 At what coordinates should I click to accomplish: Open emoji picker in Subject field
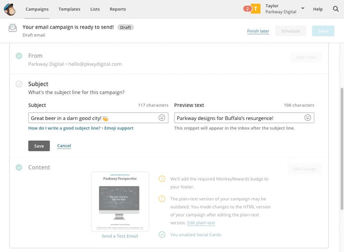(162, 118)
